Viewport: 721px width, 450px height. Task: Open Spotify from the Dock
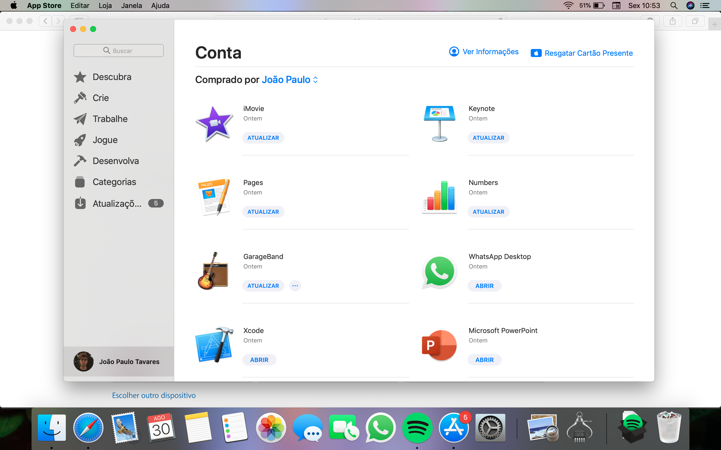pos(417,428)
